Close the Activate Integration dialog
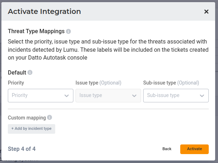The width and height of the screenshot is (218, 163). [x=206, y=11]
